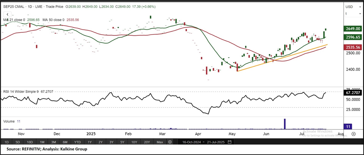364x155 pixels.
Task: Switch to the 10Y range
Action: pos(134,142)
